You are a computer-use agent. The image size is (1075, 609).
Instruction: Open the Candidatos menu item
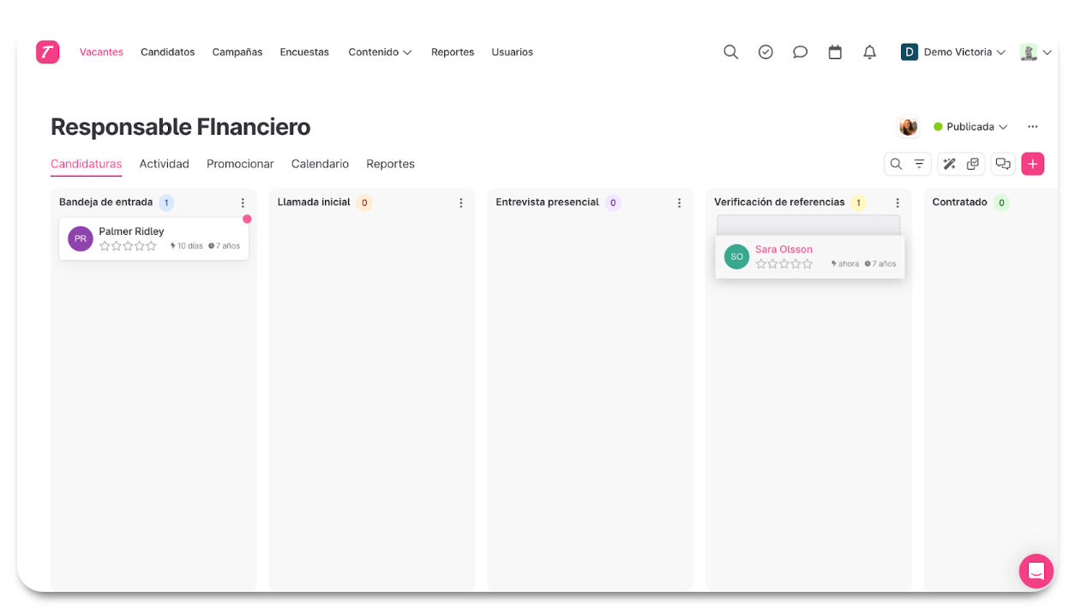tap(167, 52)
